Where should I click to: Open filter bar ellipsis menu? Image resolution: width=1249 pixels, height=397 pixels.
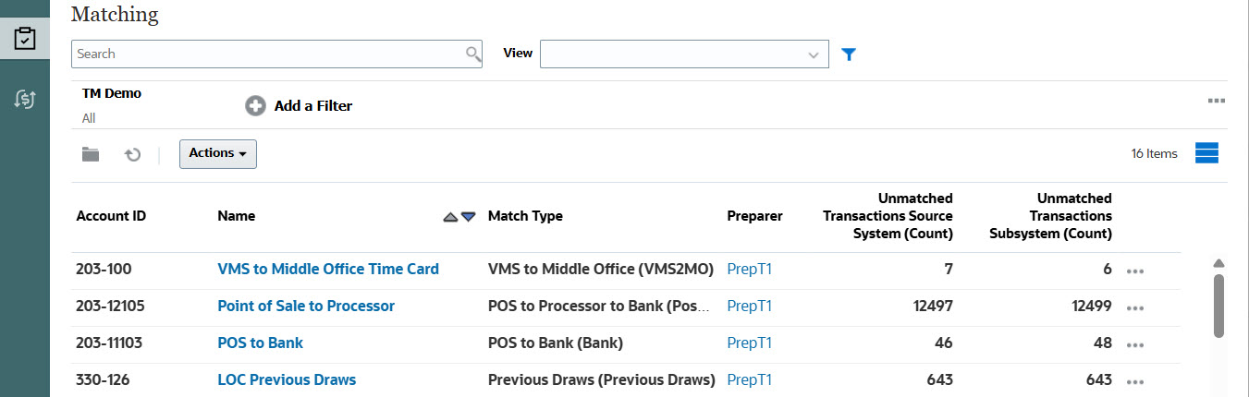1216,101
